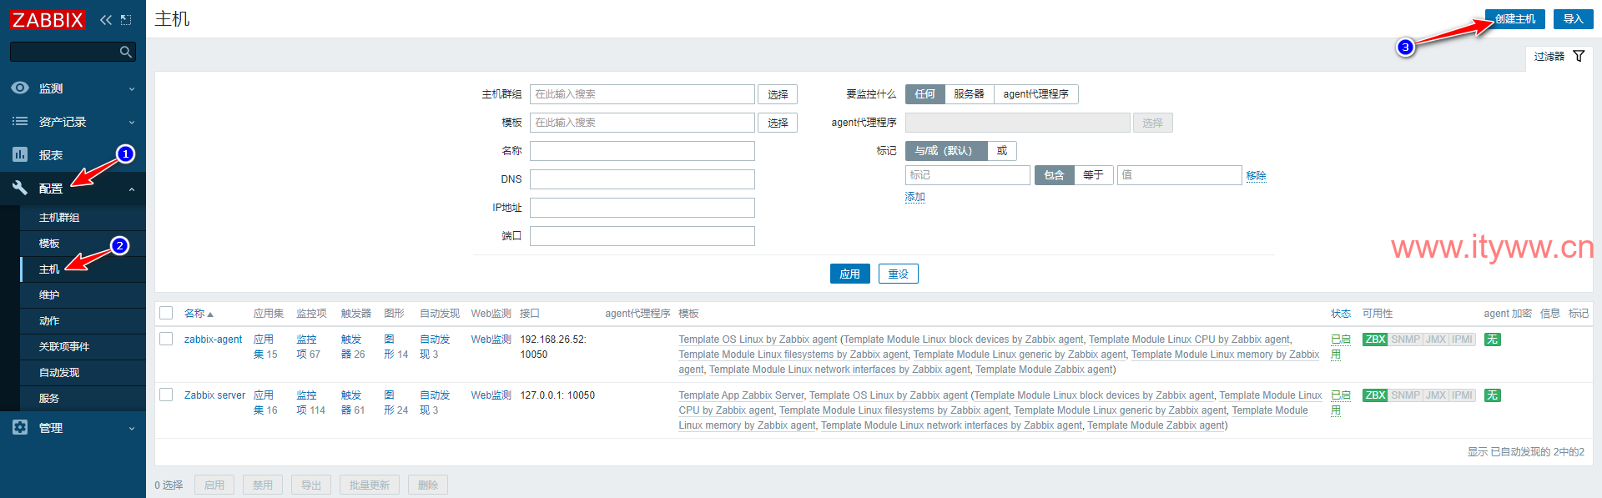Click into the 端口 filter field
Screen dimensions: 1602x498
tap(642, 236)
